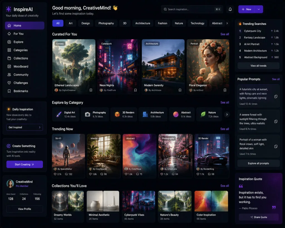Select Abstract Background trending search

pyautogui.click(x=259, y=57)
